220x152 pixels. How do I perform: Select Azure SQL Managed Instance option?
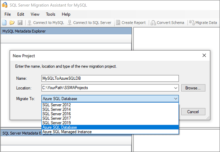110,132
